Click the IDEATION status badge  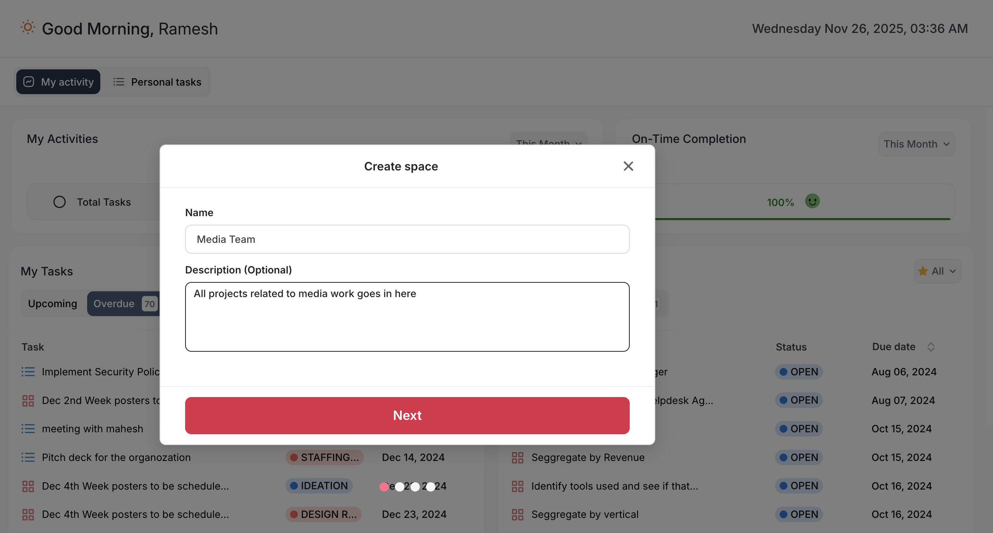click(x=319, y=486)
